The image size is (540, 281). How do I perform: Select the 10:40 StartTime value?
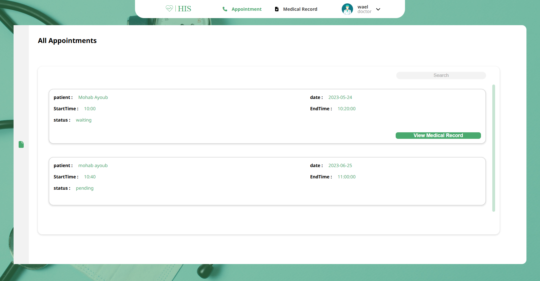90,177
